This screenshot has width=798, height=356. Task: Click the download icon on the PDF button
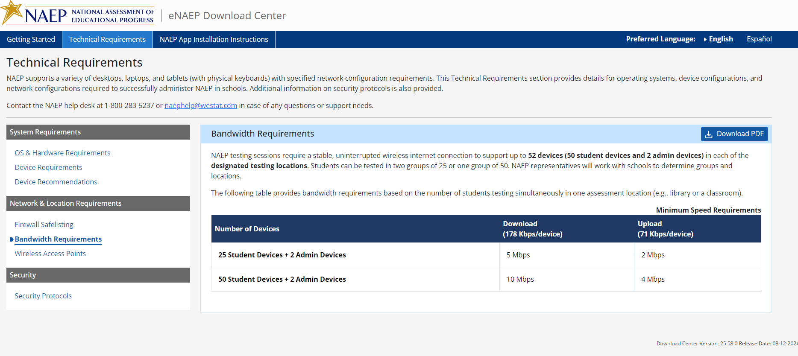(709, 134)
